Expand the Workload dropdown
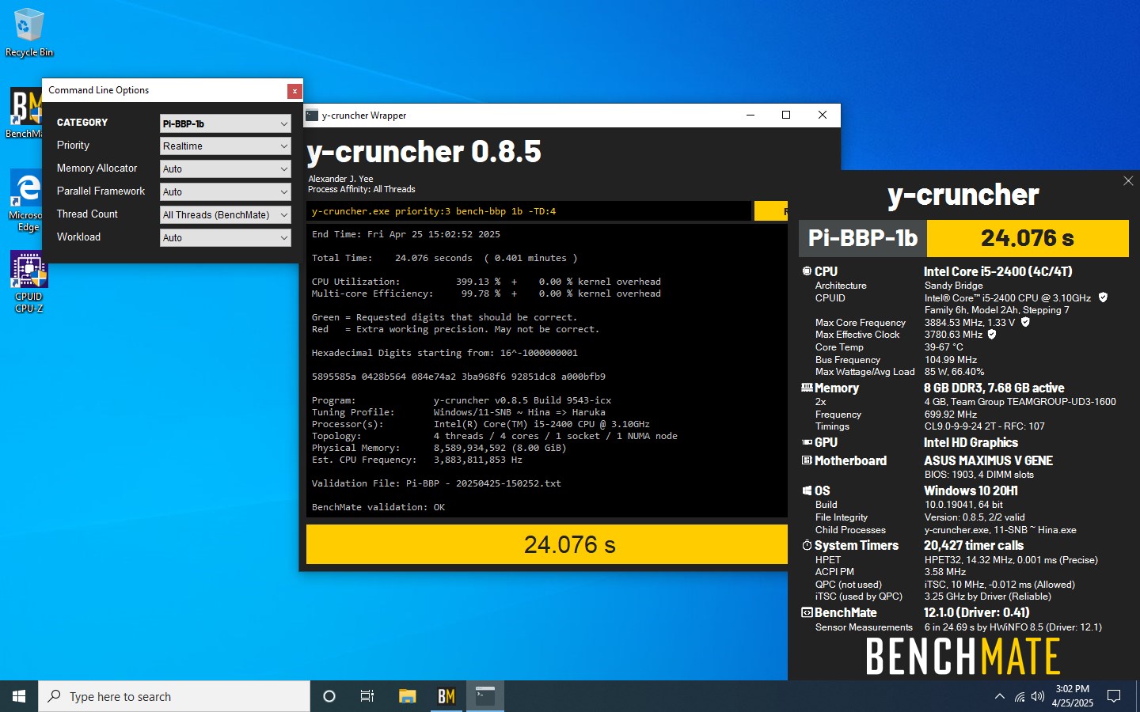 225,238
